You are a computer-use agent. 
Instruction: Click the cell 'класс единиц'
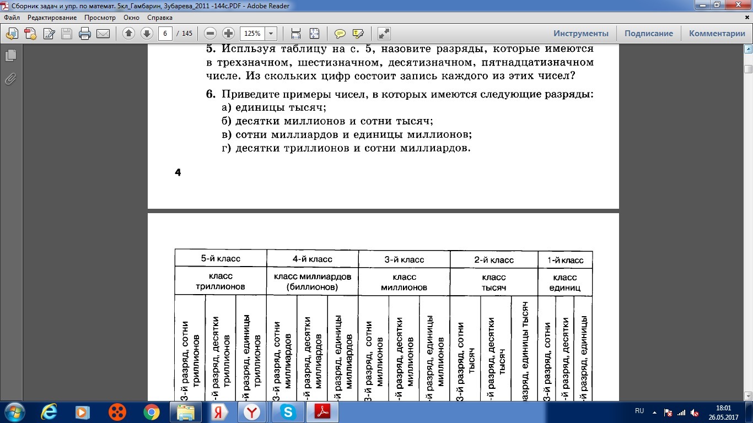pos(565,283)
